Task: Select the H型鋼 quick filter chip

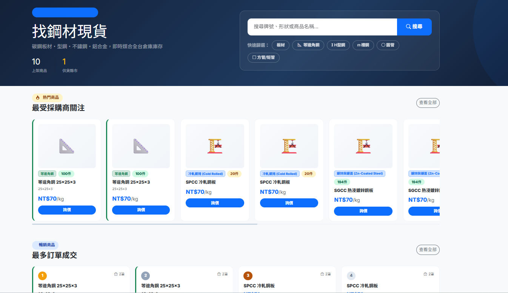Action: click(338, 45)
